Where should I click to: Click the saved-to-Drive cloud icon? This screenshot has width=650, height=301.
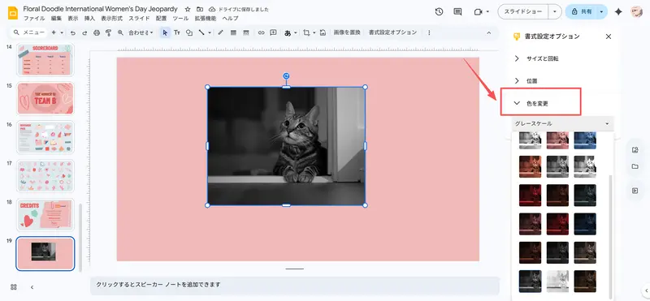pos(212,9)
